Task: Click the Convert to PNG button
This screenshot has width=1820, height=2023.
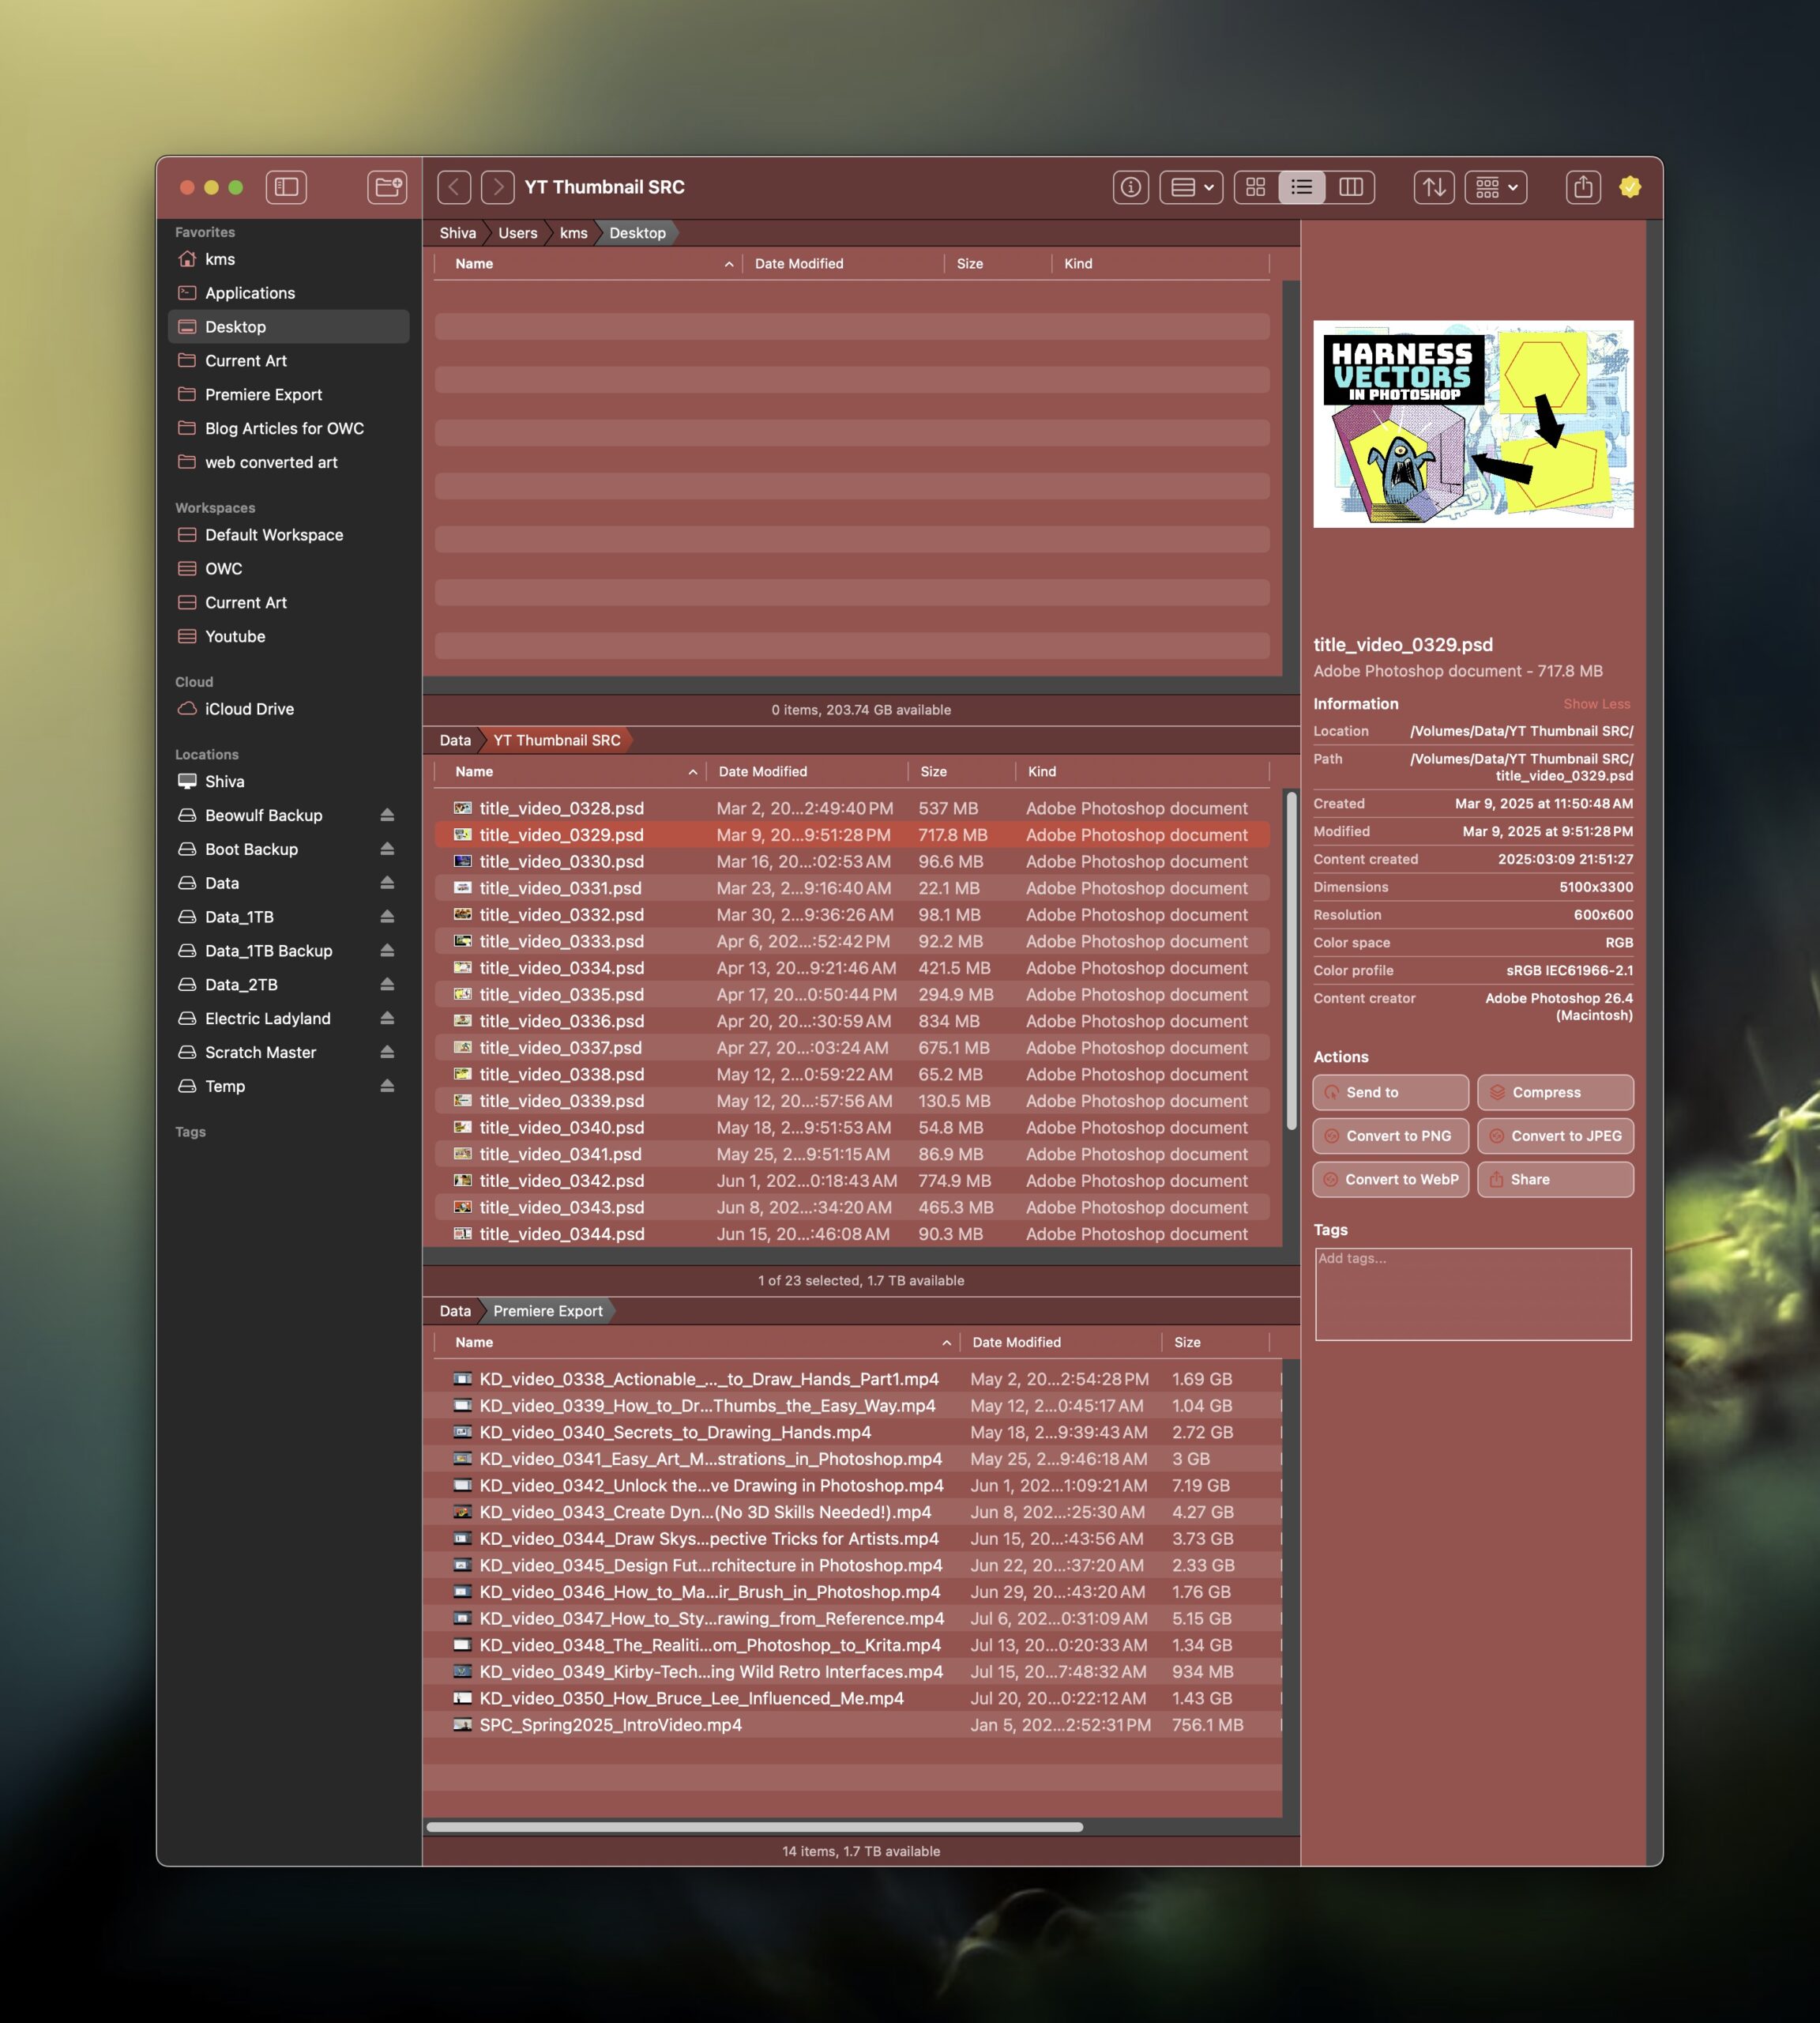Action: (1390, 1136)
